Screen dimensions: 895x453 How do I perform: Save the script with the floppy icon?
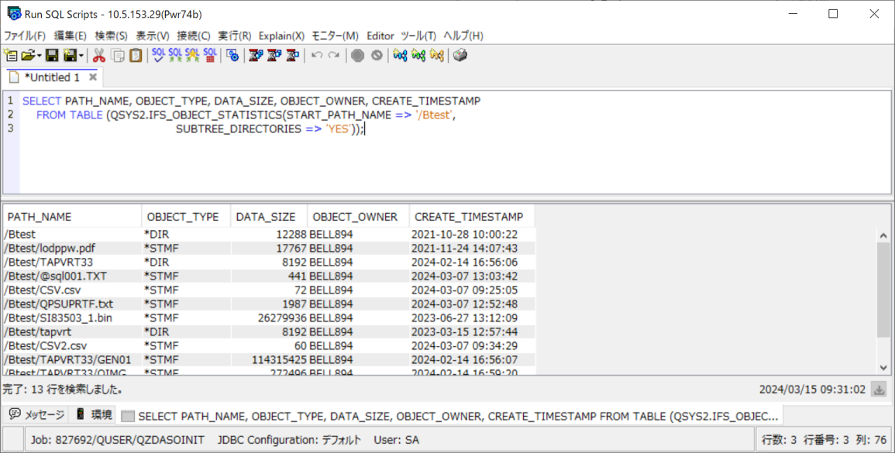52,55
